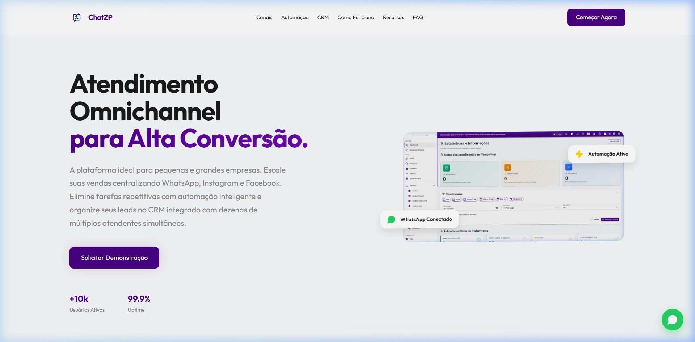Open the dashboard preview image
This screenshot has width=695, height=342.
tap(513, 186)
